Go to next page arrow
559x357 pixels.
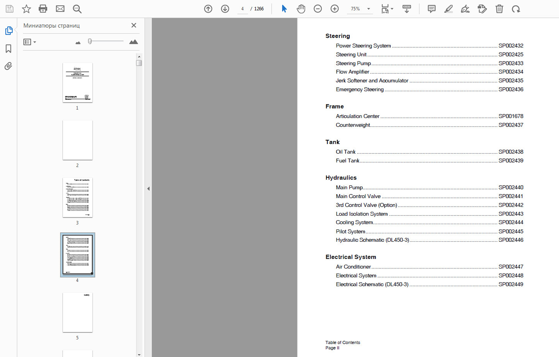[225, 9]
